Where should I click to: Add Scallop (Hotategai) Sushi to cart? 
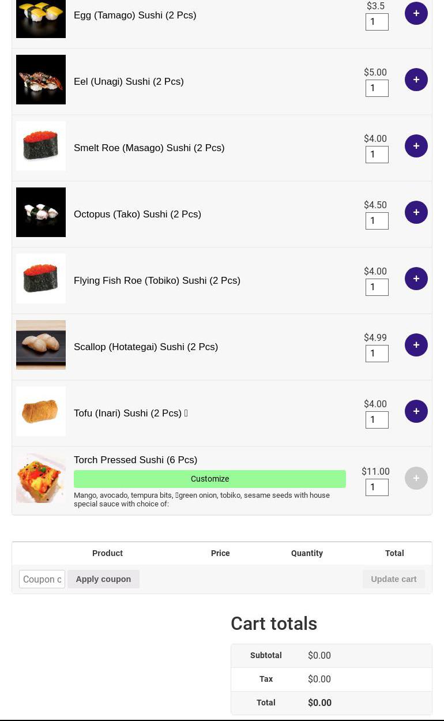[416, 345]
